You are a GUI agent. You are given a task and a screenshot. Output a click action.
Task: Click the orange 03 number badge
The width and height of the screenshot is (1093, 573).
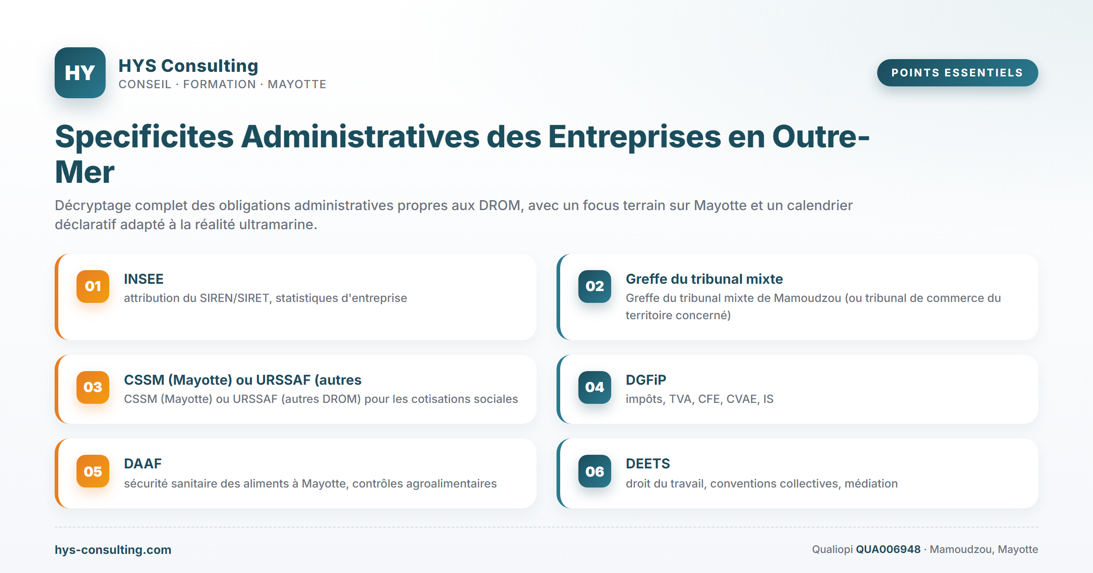pos(93,387)
